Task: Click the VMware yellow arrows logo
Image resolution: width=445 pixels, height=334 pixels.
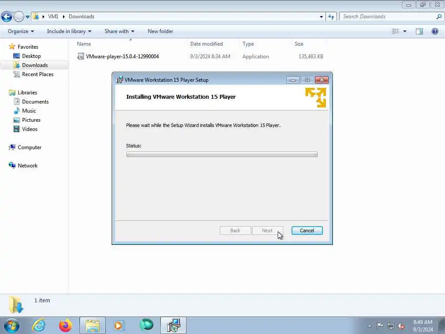Action: 315,97
